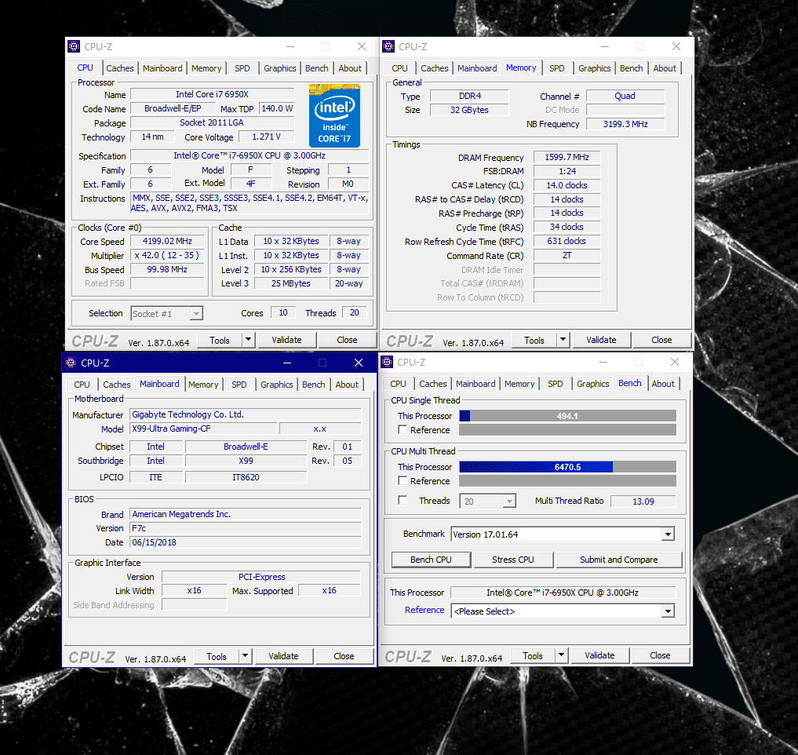The height and width of the screenshot is (755, 798).
Task: Open the Tools dropdown arrow in the CPU window
Action: [x=248, y=340]
